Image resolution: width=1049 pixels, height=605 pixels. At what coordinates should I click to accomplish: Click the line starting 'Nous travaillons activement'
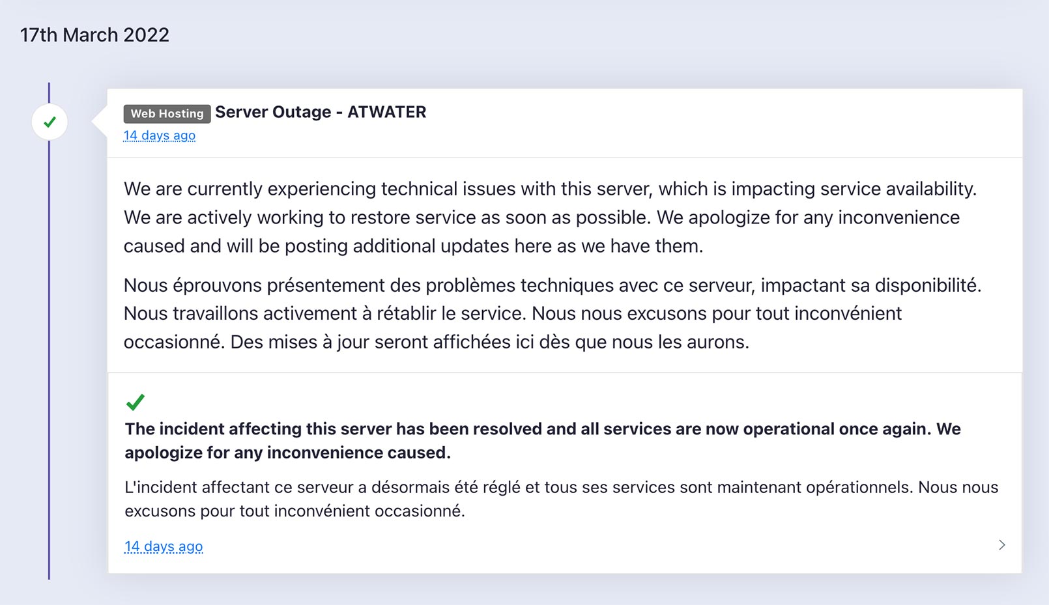coord(513,313)
